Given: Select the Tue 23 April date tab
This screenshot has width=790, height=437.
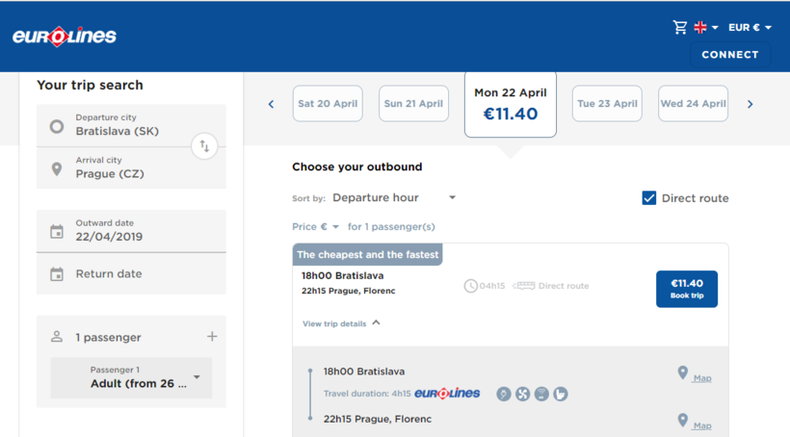Looking at the screenshot, I should pos(607,104).
